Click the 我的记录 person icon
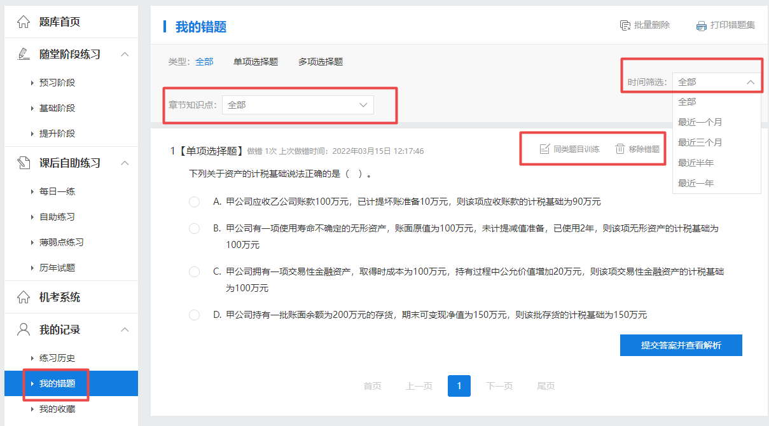The height and width of the screenshot is (426, 769). 24,329
